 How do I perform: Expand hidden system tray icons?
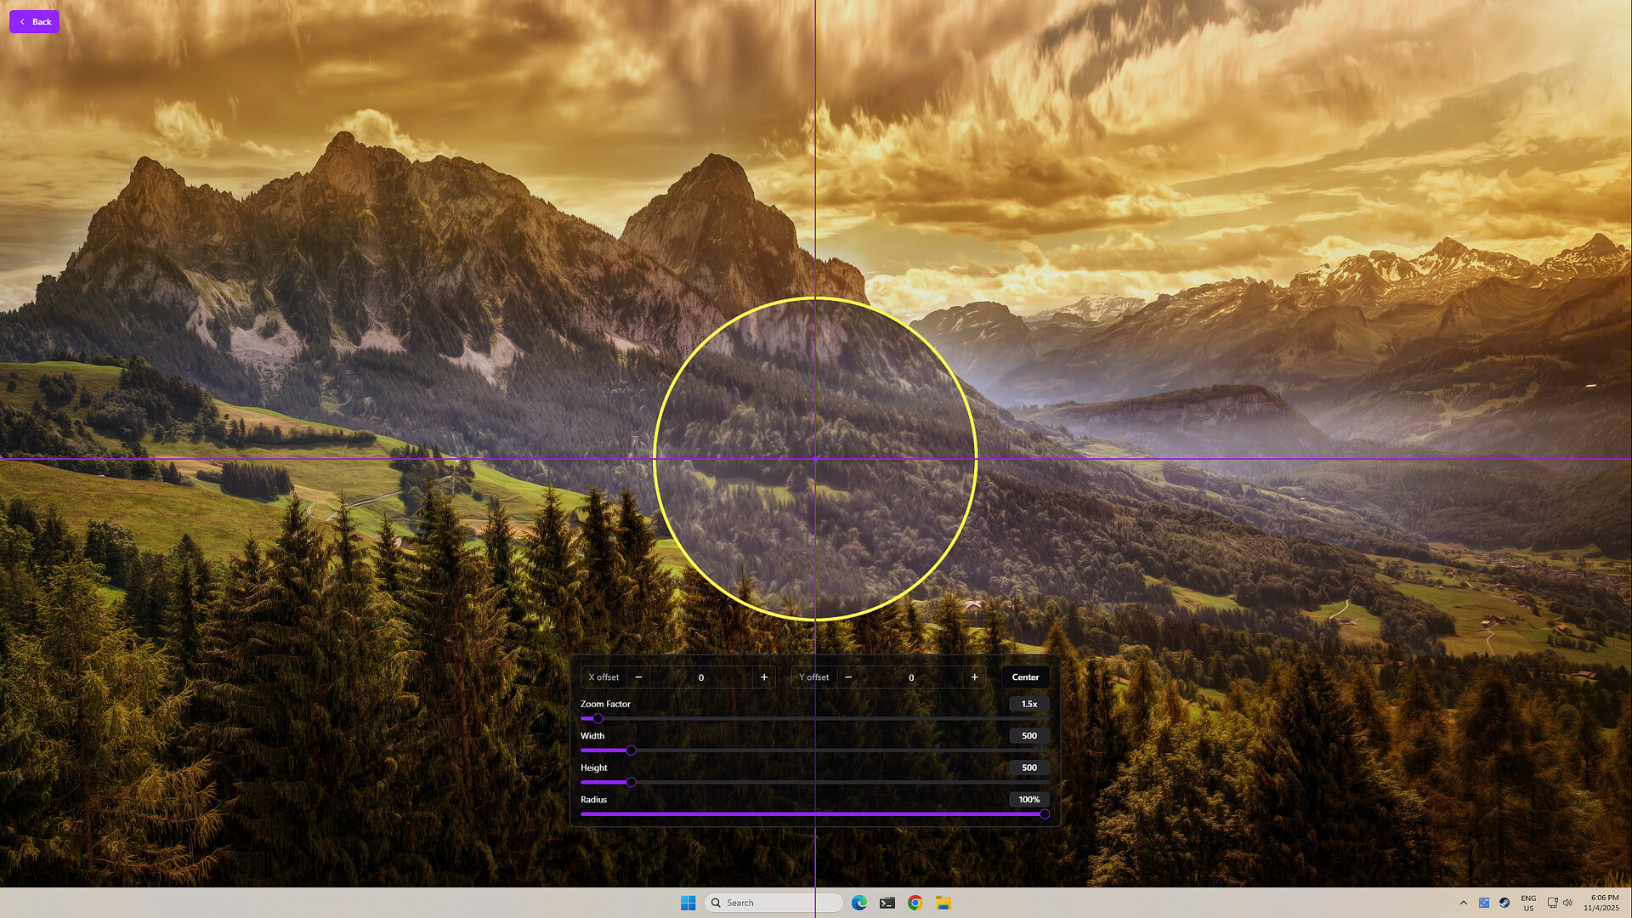click(1464, 903)
